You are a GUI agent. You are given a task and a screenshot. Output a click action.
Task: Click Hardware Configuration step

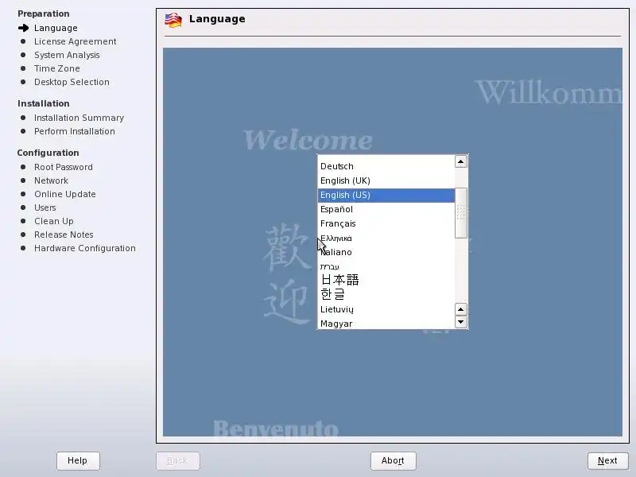click(x=85, y=248)
